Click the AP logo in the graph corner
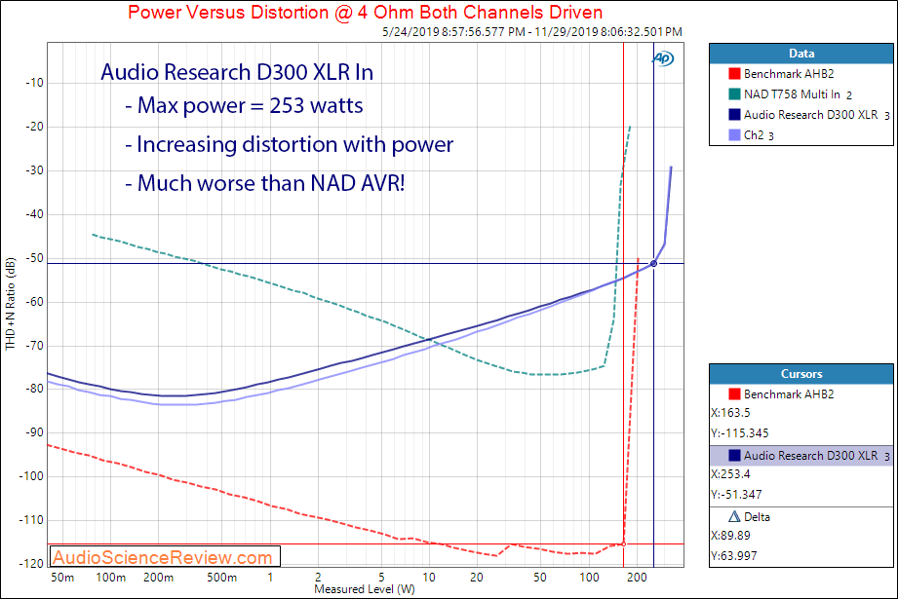Viewport: 898px width, 599px height. click(663, 58)
